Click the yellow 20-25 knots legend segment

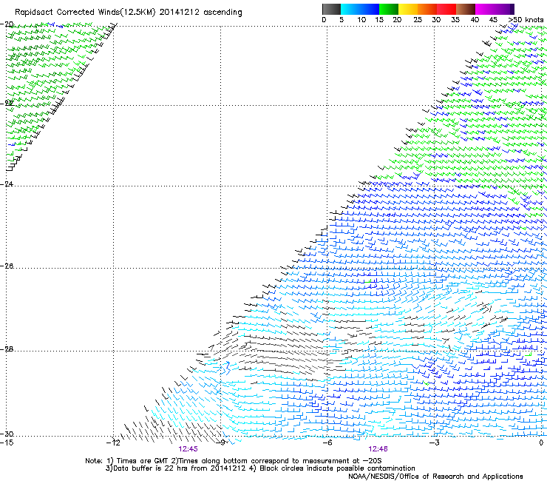point(408,9)
